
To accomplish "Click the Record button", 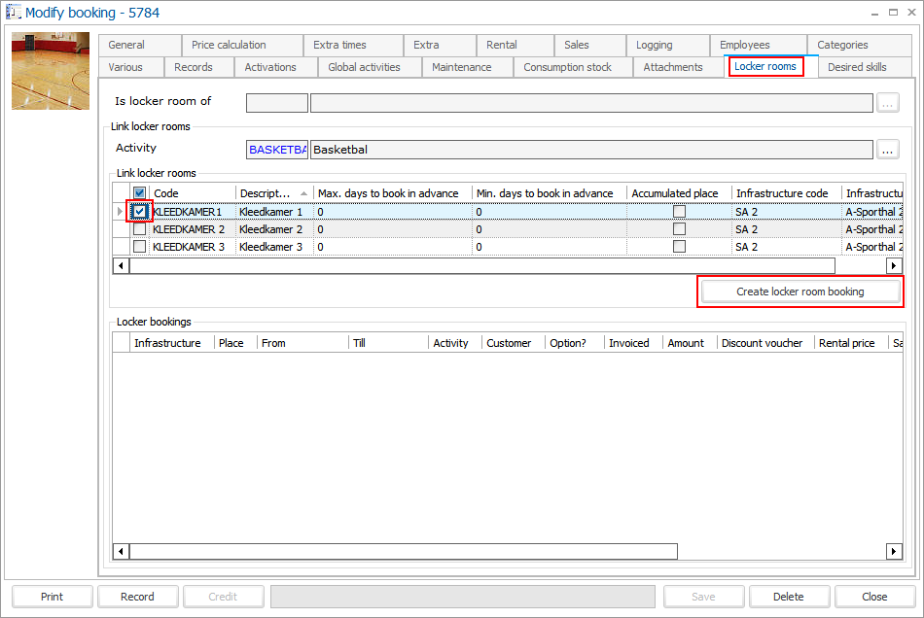I will click(x=137, y=597).
